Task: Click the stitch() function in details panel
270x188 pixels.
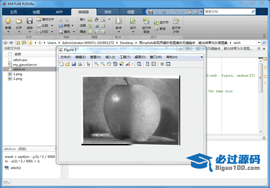Action: (x=15, y=168)
